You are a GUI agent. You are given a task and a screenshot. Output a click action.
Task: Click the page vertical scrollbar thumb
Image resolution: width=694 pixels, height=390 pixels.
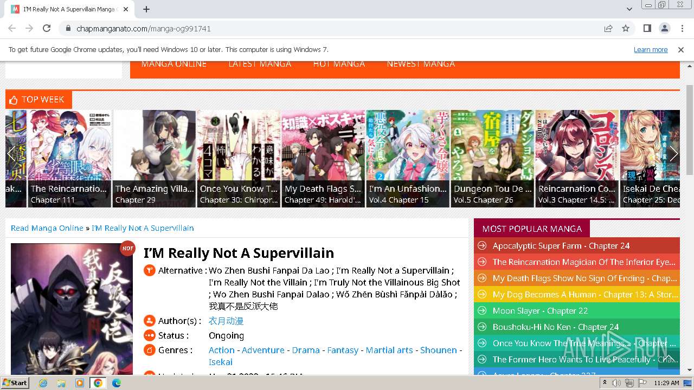pyautogui.click(x=690, y=130)
